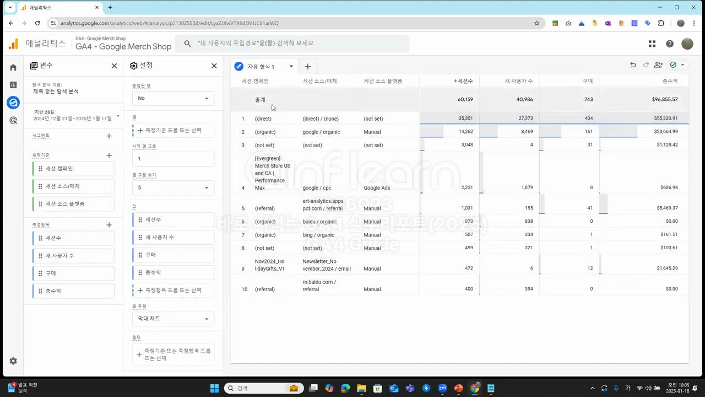Viewport: 705px width, 397px height.
Task: Open Chrome extensions puzzle icon
Action: point(661,23)
